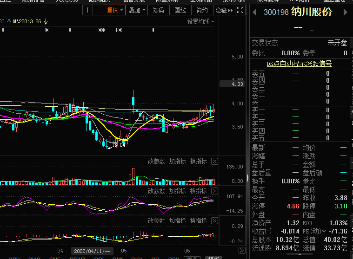Image resolution: width=353 pixels, height=259 pixels.
Task: Click the cyan up arrow before MA250
Action: pyautogui.click(x=9, y=21)
